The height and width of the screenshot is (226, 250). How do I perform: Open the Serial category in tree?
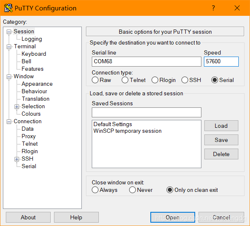(29, 166)
